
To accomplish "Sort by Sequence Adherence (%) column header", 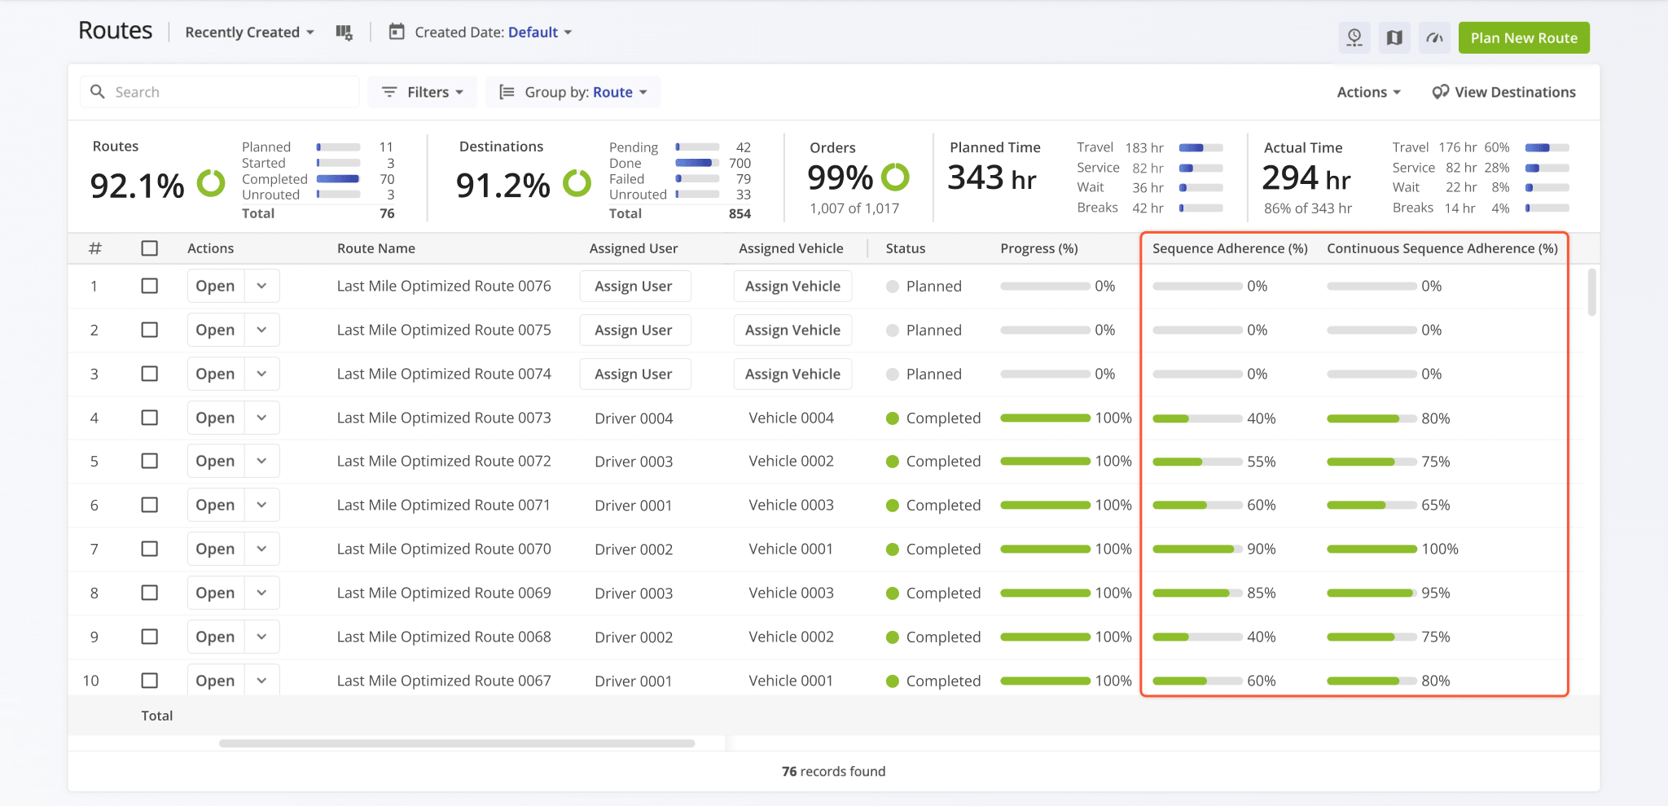I will click(1230, 248).
